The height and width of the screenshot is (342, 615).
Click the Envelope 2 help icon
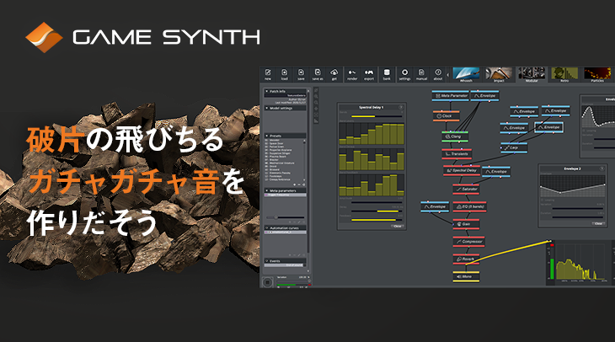tap(602, 168)
